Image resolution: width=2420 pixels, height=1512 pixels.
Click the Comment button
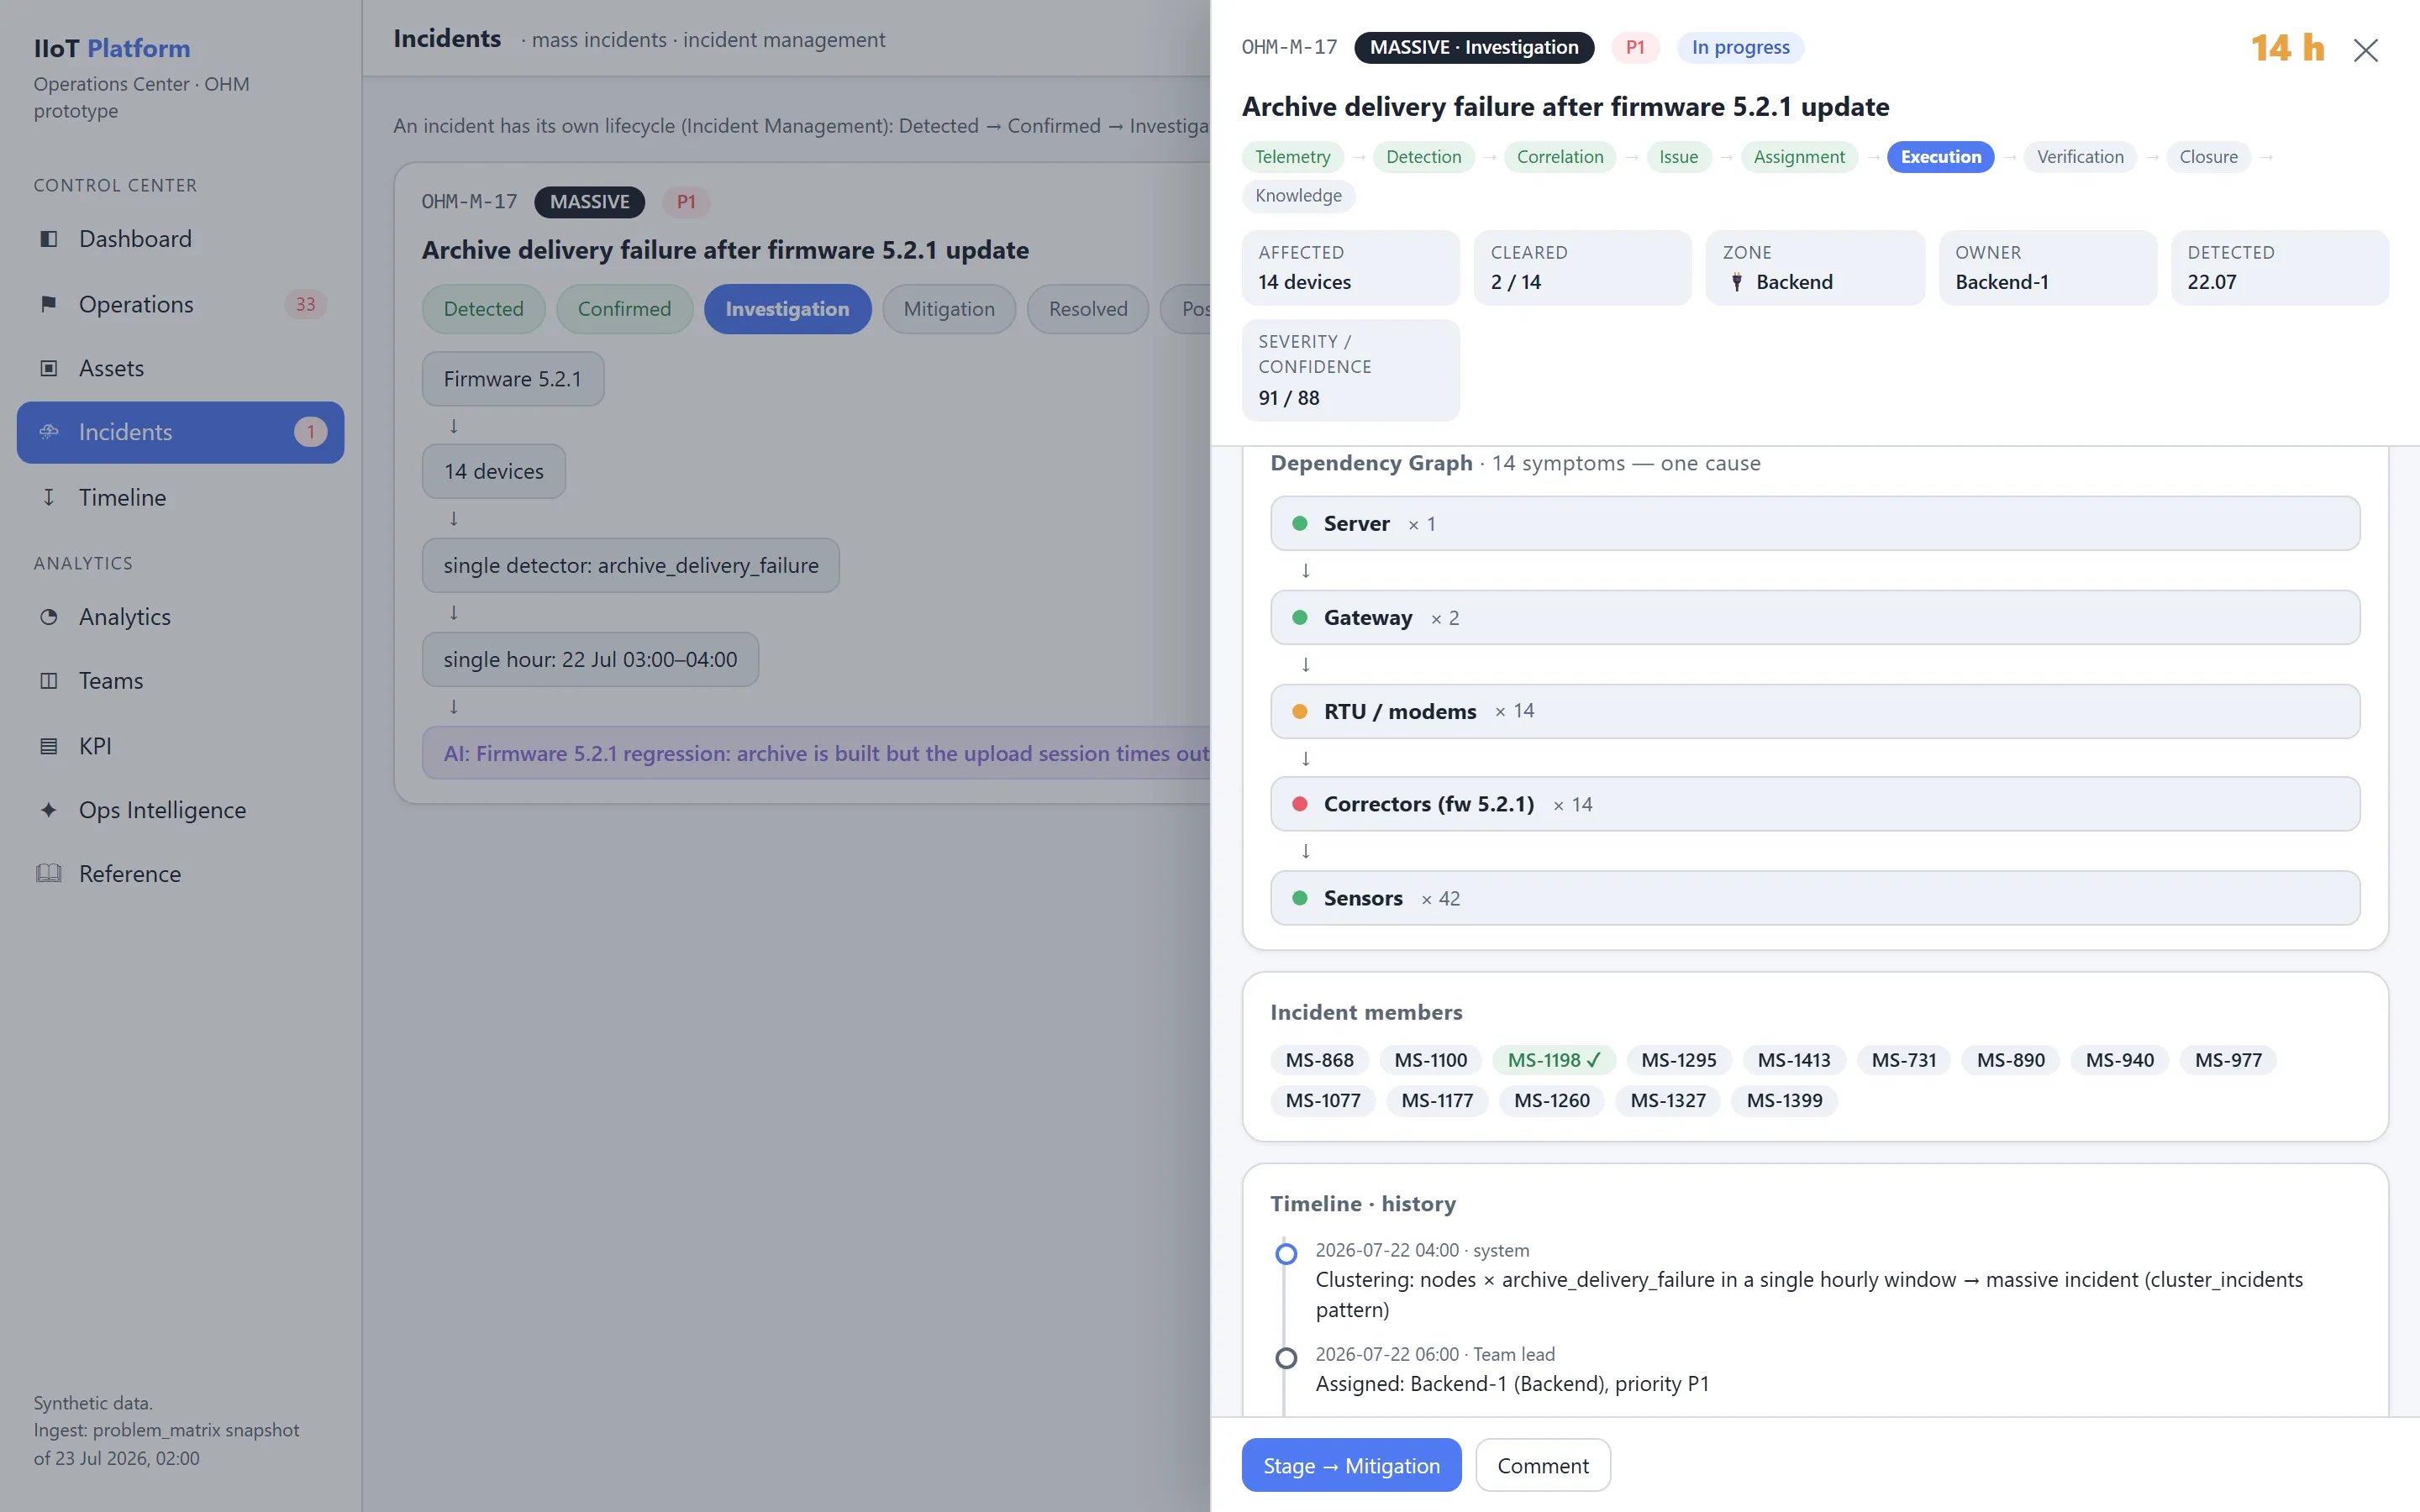pyautogui.click(x=1542, y=1465)
